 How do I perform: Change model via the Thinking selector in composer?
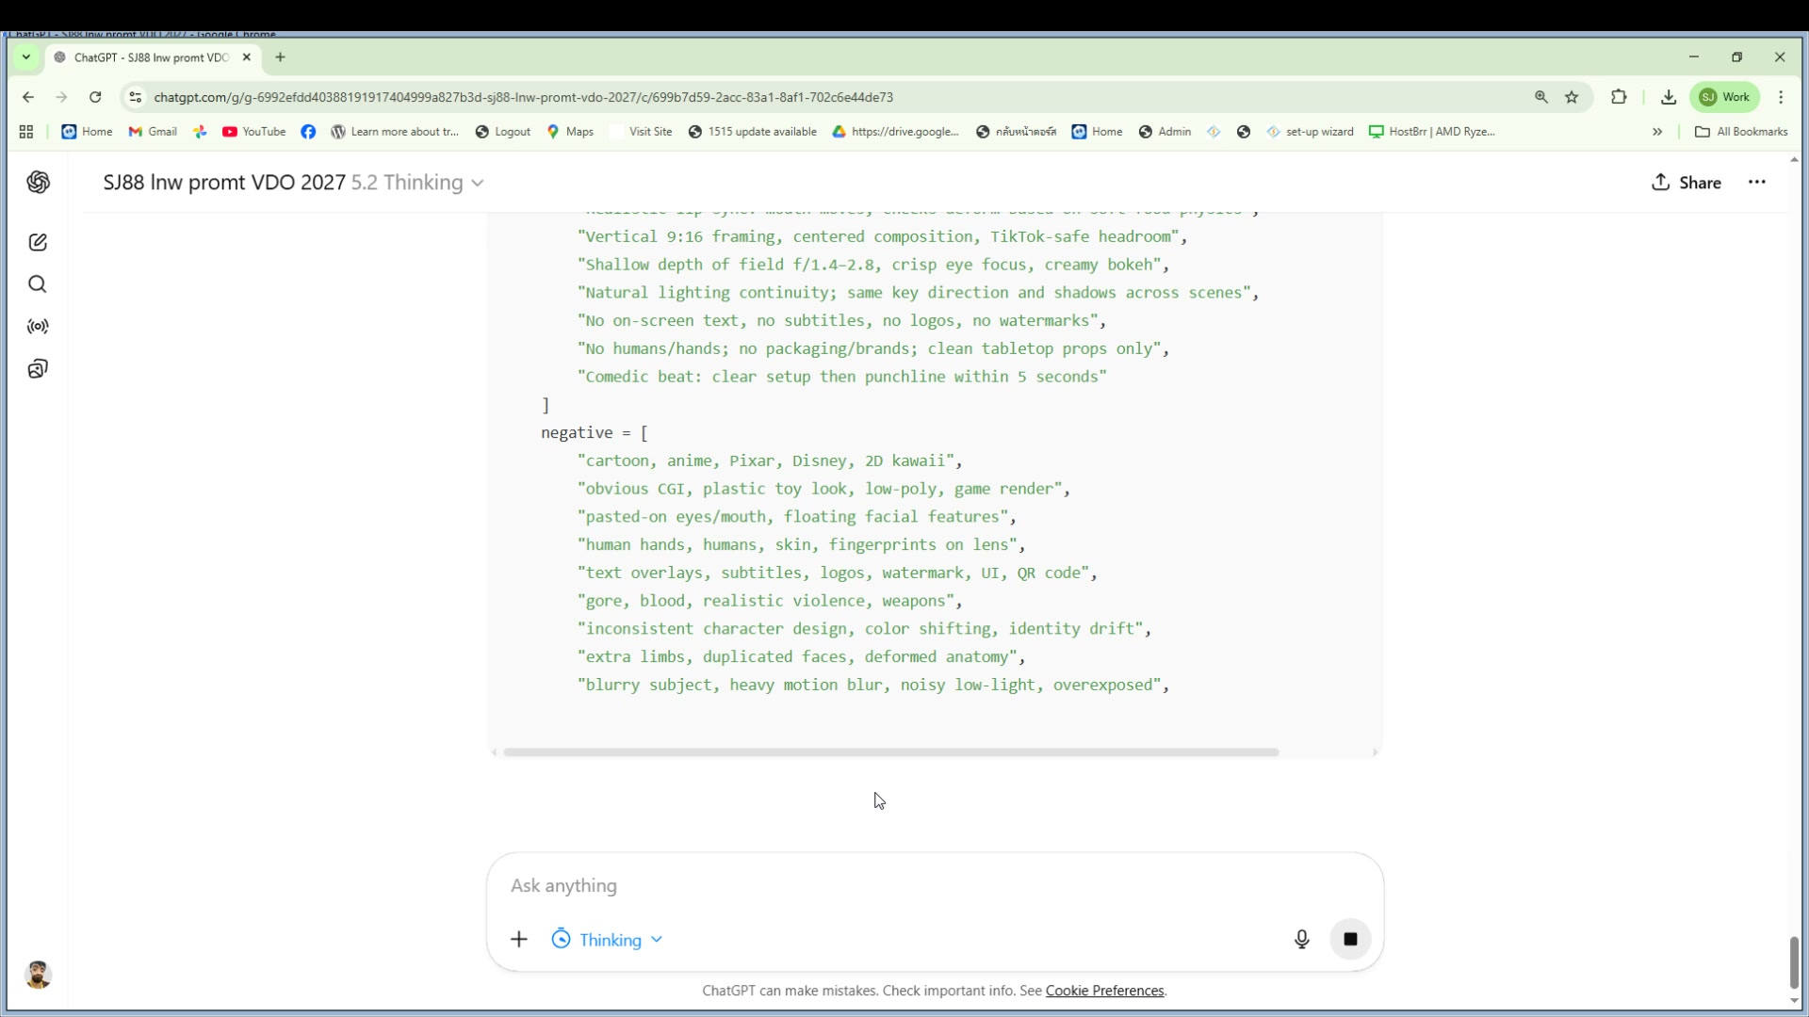tap(606, 939)
